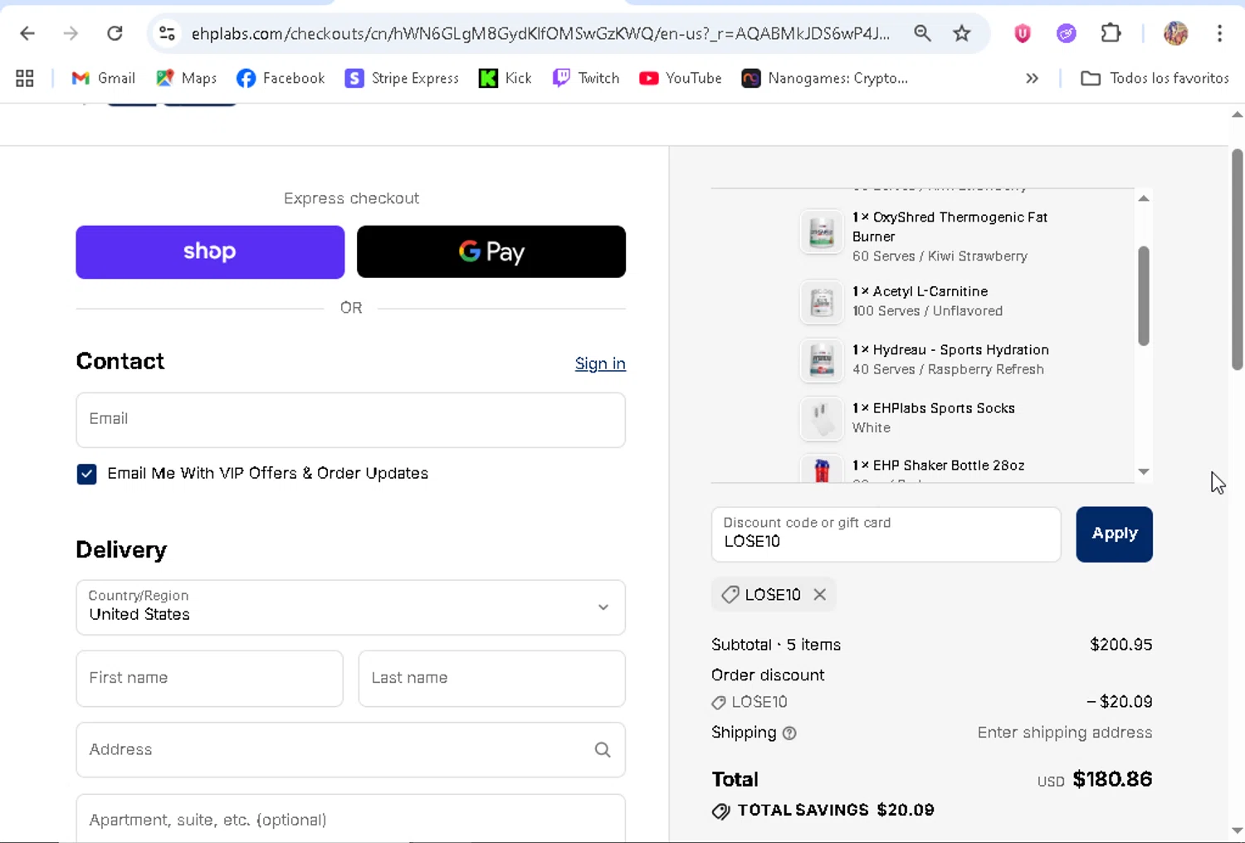
Task: Open the purple round extension icon
Action: point(1066,33)
